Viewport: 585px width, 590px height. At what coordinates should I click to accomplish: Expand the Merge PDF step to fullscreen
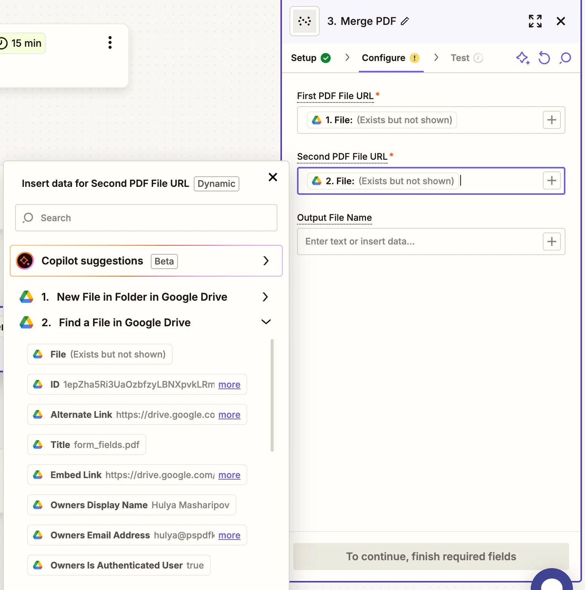click(x=535, y=21)
